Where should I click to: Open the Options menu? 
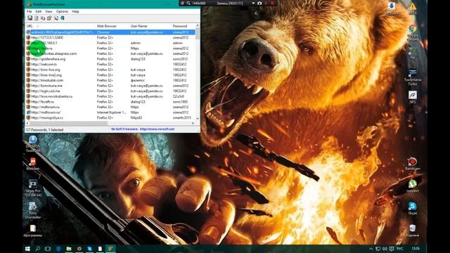[x=62, y=11]
